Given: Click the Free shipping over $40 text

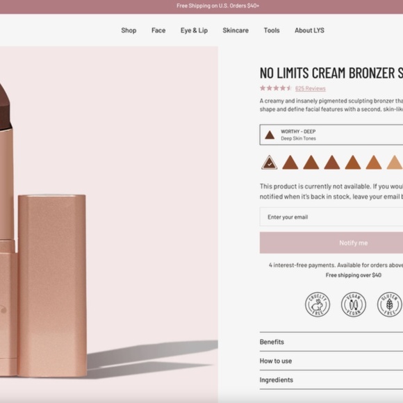Looking at the screenshot, I should tap(353, 275).
